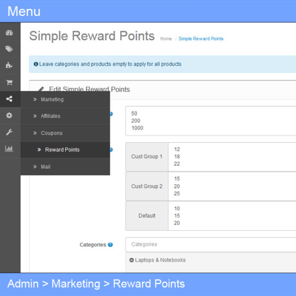
Task: Open the Sales cart icon
Action: (x=9, y=82)
